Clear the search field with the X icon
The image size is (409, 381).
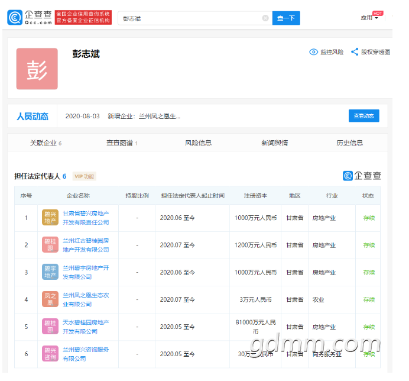[x=265, y=18]
